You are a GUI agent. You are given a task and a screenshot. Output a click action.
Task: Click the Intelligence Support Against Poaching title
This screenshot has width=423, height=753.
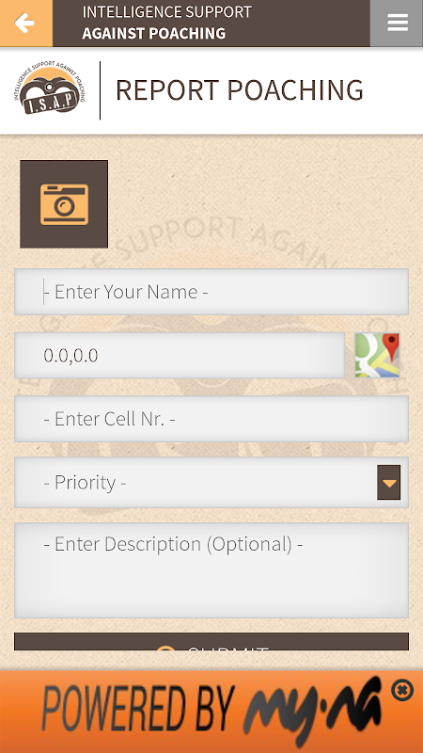(x=167, y=23)
